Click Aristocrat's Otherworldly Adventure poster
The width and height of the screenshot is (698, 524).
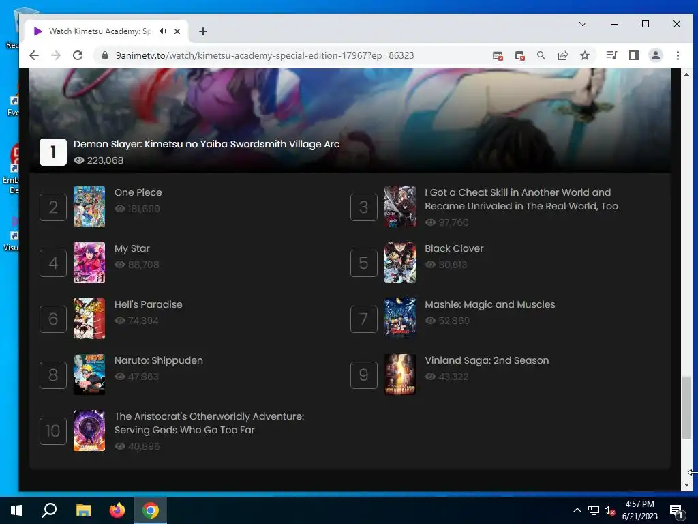pyautogui.click(x=89, y=431)
